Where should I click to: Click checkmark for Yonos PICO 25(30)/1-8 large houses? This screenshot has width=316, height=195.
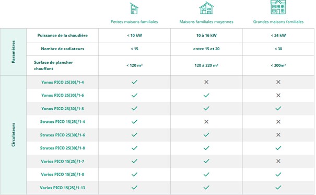278,109
